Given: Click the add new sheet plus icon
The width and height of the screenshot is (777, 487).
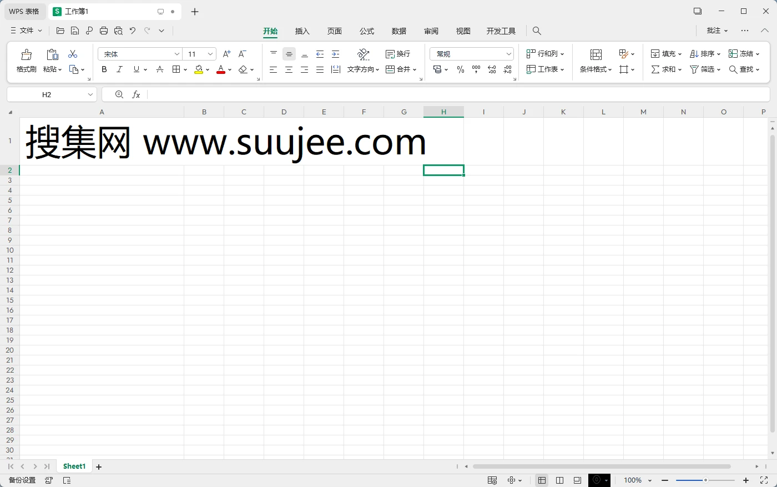Looking at the screenshot, I should (99, 467).
